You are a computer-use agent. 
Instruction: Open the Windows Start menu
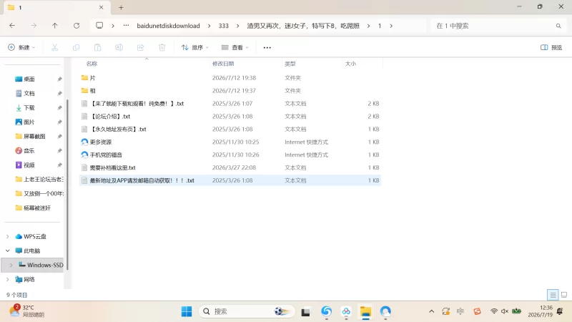[187, 311]
